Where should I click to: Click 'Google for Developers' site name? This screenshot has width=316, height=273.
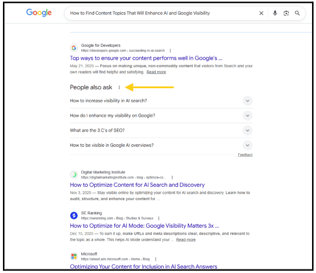(101, 45)
